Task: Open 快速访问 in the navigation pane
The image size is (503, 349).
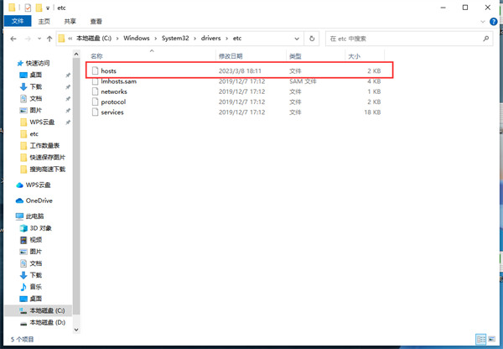Action: click(x=38, y=63)
